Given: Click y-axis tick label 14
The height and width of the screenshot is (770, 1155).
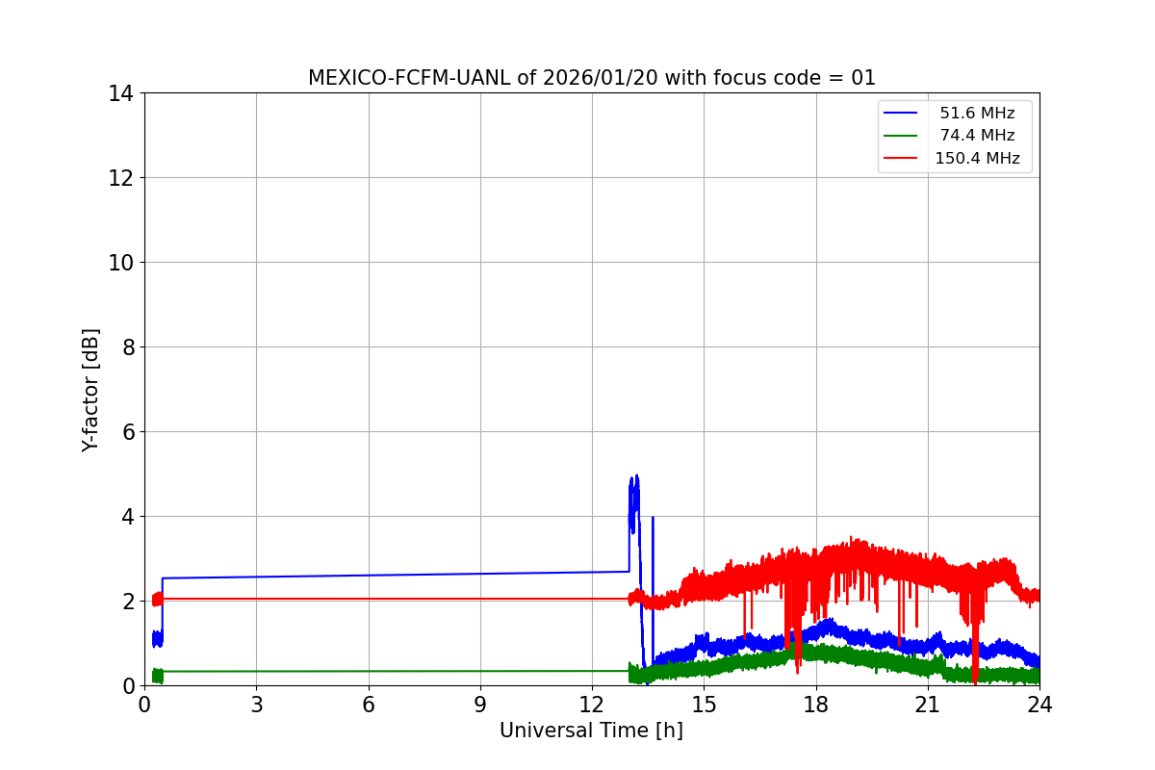Looking at the screenshot, I should (121, 93).
